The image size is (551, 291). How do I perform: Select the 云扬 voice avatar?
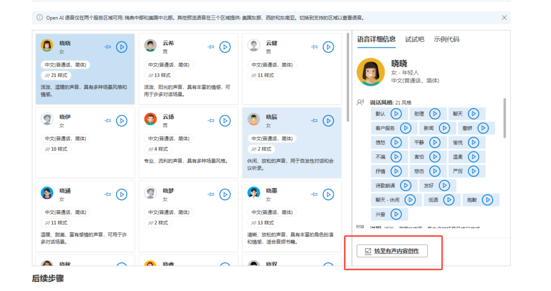pyautogui.click(x=151, y=119)
